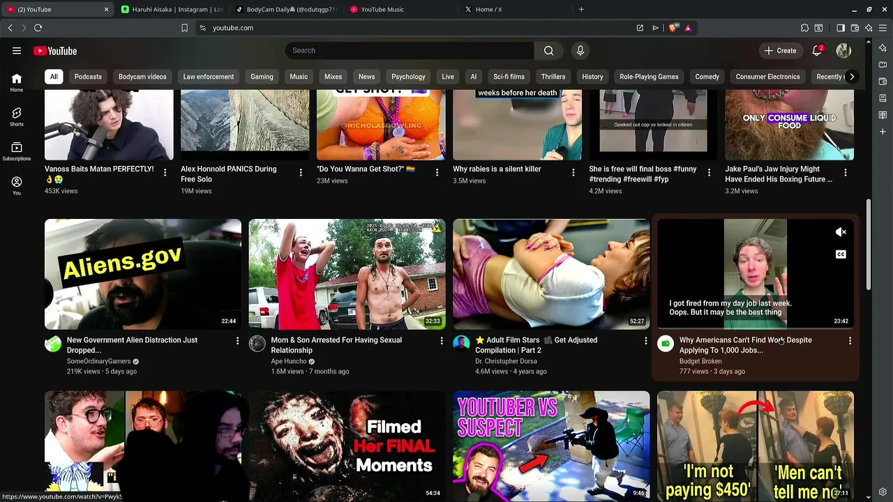The image size is (893, 502).
Task: Open Brave Shields panel
Action: click(673, 28)
